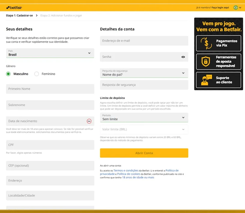This screenshot has height=213, width=245.
Task: Focus the Primeiro Nome field
Action: click(x=50, y=89)
